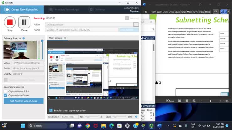
Task: Open the Word comments icon
Action: click(215, 12)
